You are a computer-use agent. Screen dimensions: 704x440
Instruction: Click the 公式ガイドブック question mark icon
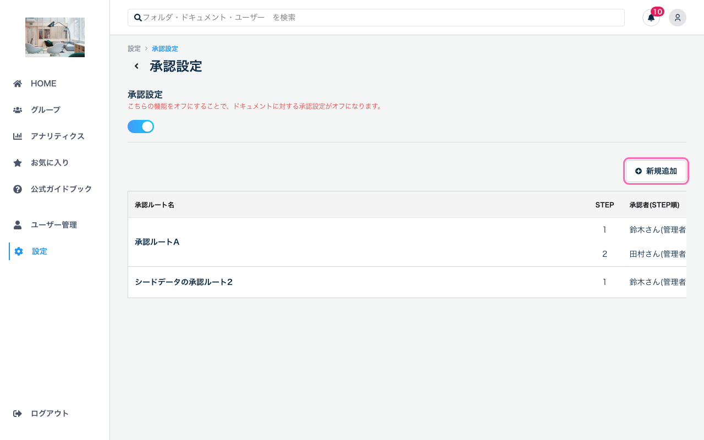click(x=18, y=189)
